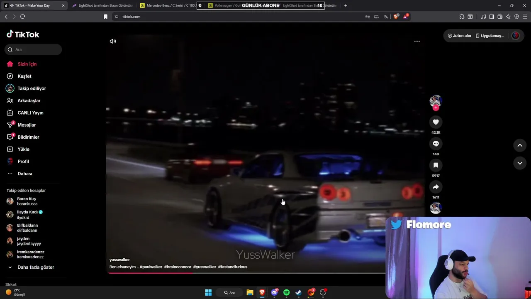
Task: Open the music note playlist icon
Action: (483, 17)
